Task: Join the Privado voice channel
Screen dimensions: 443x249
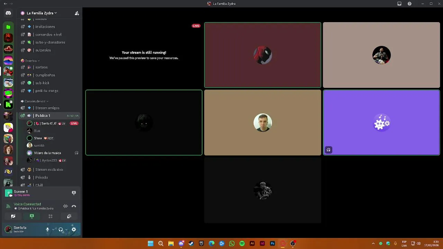Action: click(x=50, y=177)
